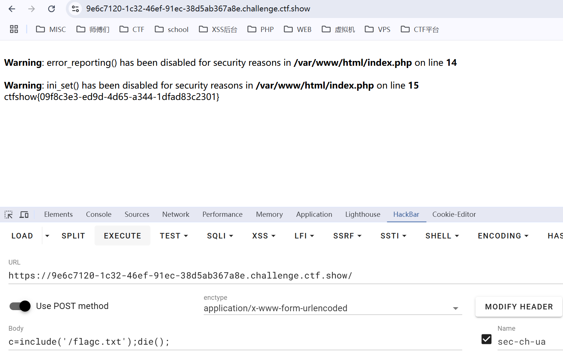
Task: Reload the current page
Action: pyautogui.click(x=51, y=9)
